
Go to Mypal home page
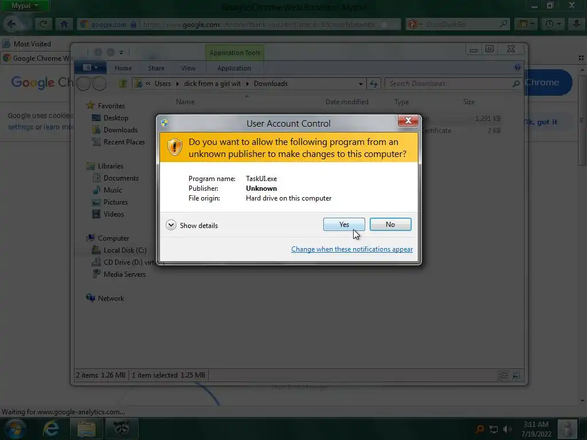tap(64, 24)
